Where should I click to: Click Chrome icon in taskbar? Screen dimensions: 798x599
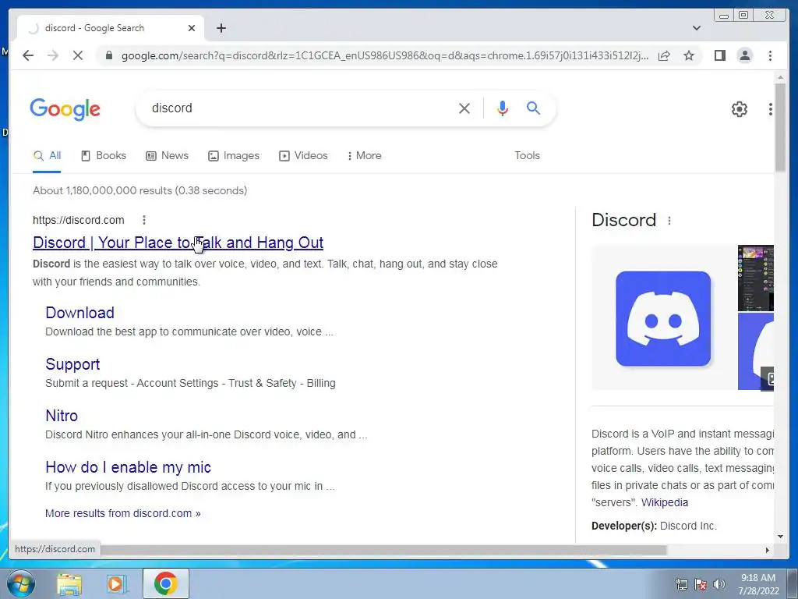click(x=165, y=583)
